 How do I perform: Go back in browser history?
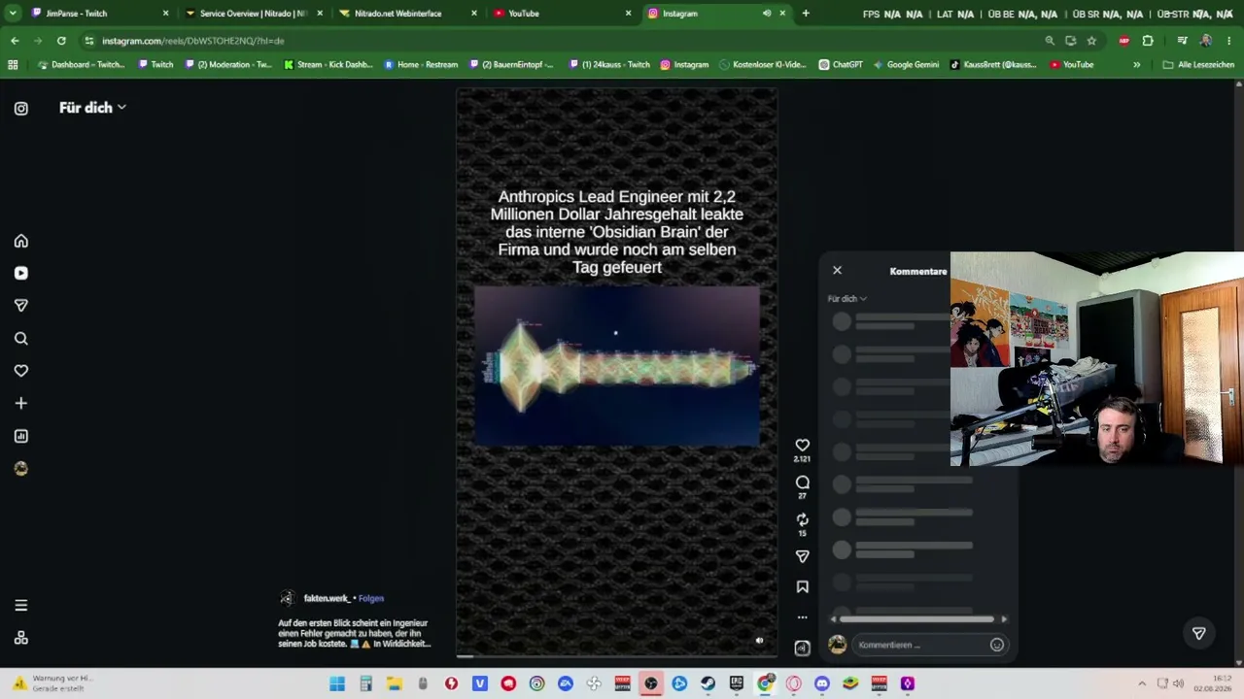[15, 41]
